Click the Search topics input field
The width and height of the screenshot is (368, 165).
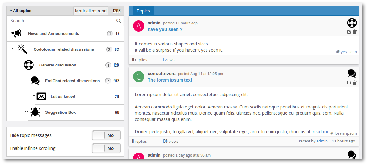coord(62,21)
